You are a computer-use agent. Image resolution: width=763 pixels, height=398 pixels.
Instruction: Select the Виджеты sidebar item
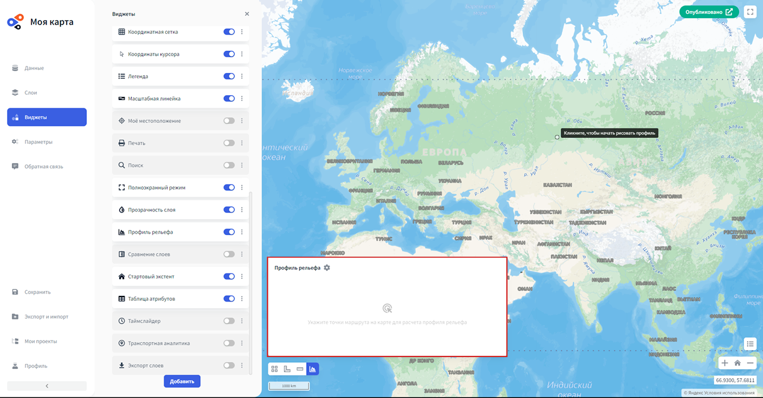pos(47,117)
